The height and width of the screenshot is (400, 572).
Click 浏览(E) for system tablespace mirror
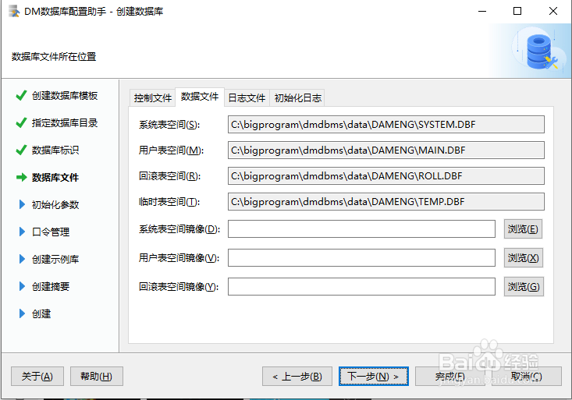coord(523,229)
